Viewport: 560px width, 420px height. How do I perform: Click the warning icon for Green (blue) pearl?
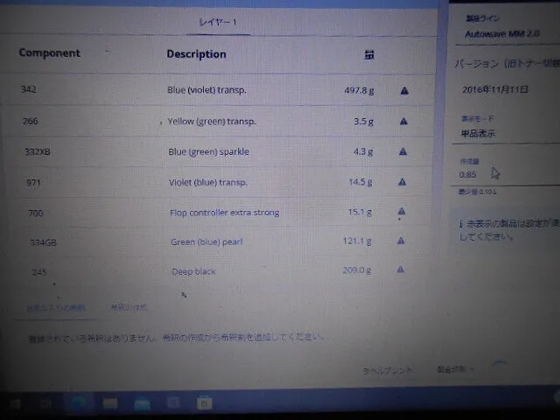pos(401,241)
